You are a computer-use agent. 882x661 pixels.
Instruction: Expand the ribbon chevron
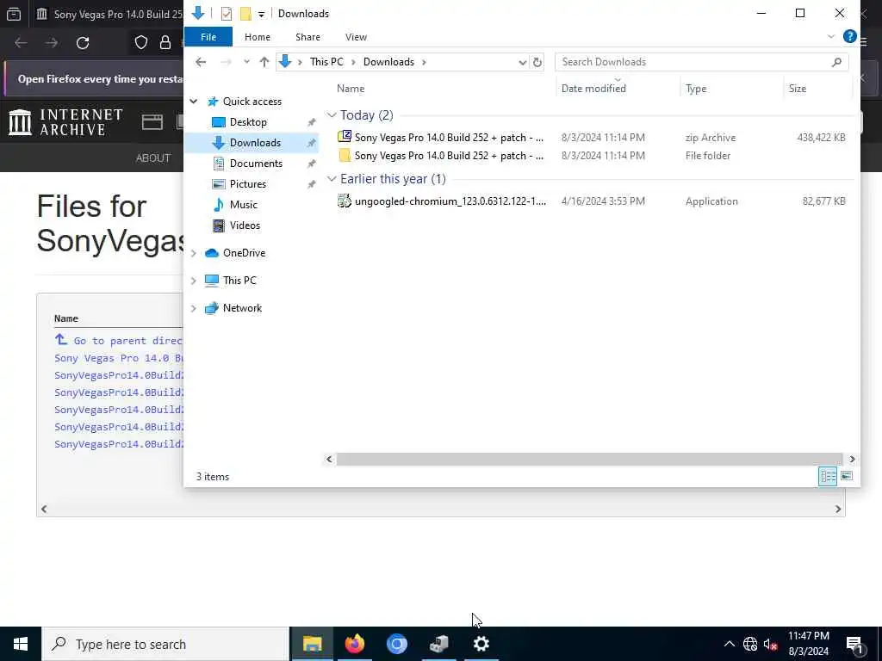click(x=831, y=36)
